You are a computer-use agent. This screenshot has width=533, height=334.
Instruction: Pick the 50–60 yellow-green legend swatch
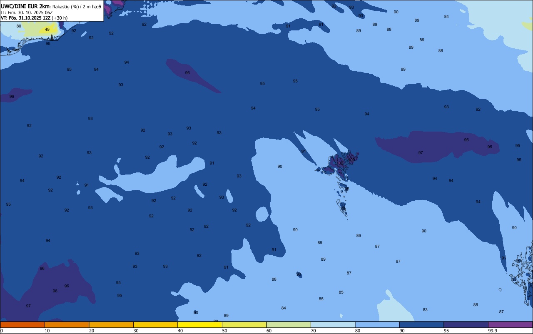pos(244,324)
